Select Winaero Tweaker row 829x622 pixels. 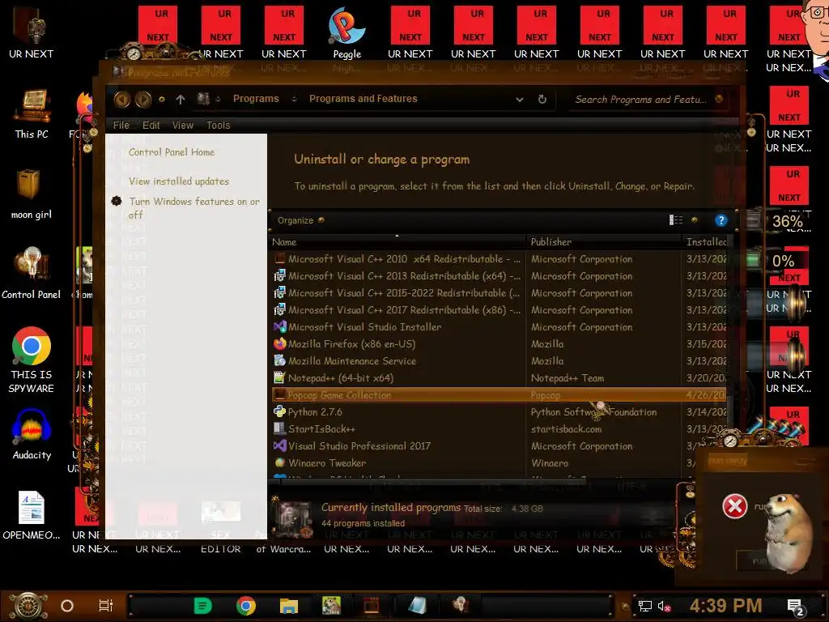coord(498,462)
